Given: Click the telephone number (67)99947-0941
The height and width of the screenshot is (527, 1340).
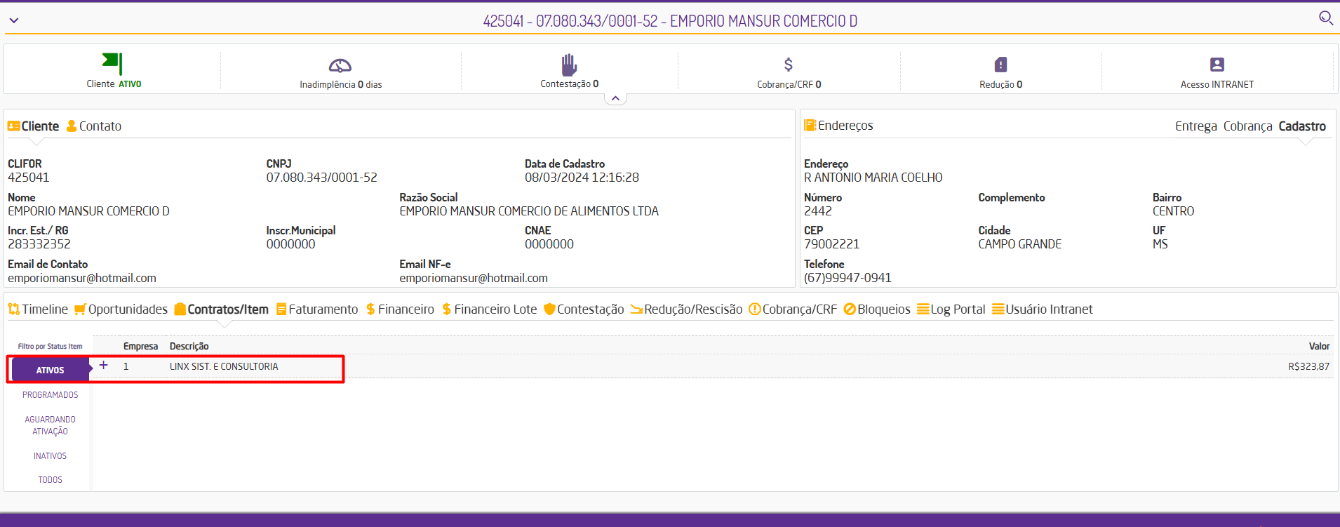Looking at the screenshot, I should click(847, 278).
